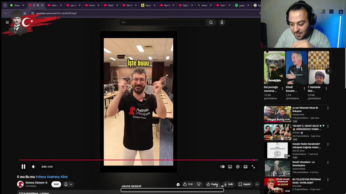Mute the video volume
Viewport: 346px width, 194px height.
point(34,167)
